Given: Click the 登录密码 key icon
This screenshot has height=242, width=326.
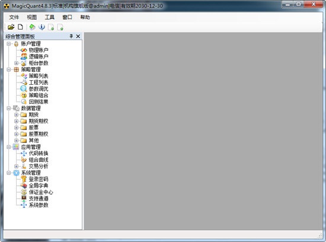Looking at the screenshot, I should pos(24,179).
